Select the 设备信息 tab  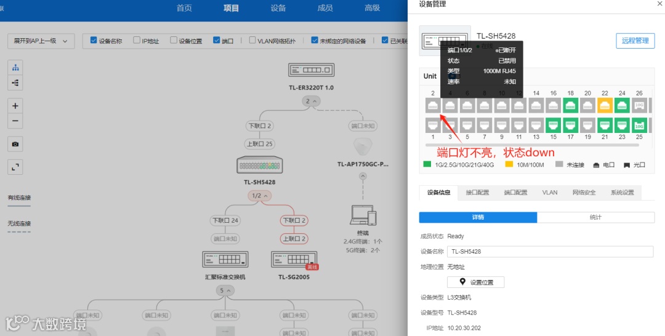(438, 193)
